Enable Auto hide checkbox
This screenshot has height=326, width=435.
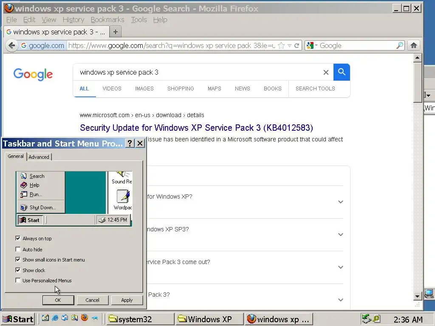point(18,249)
